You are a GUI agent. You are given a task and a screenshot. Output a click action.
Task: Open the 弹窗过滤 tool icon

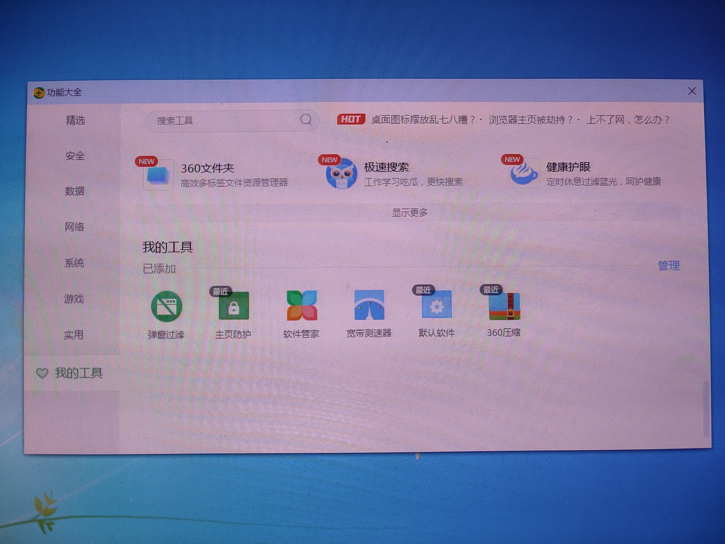pyautogui.click(x=166, y=306)
